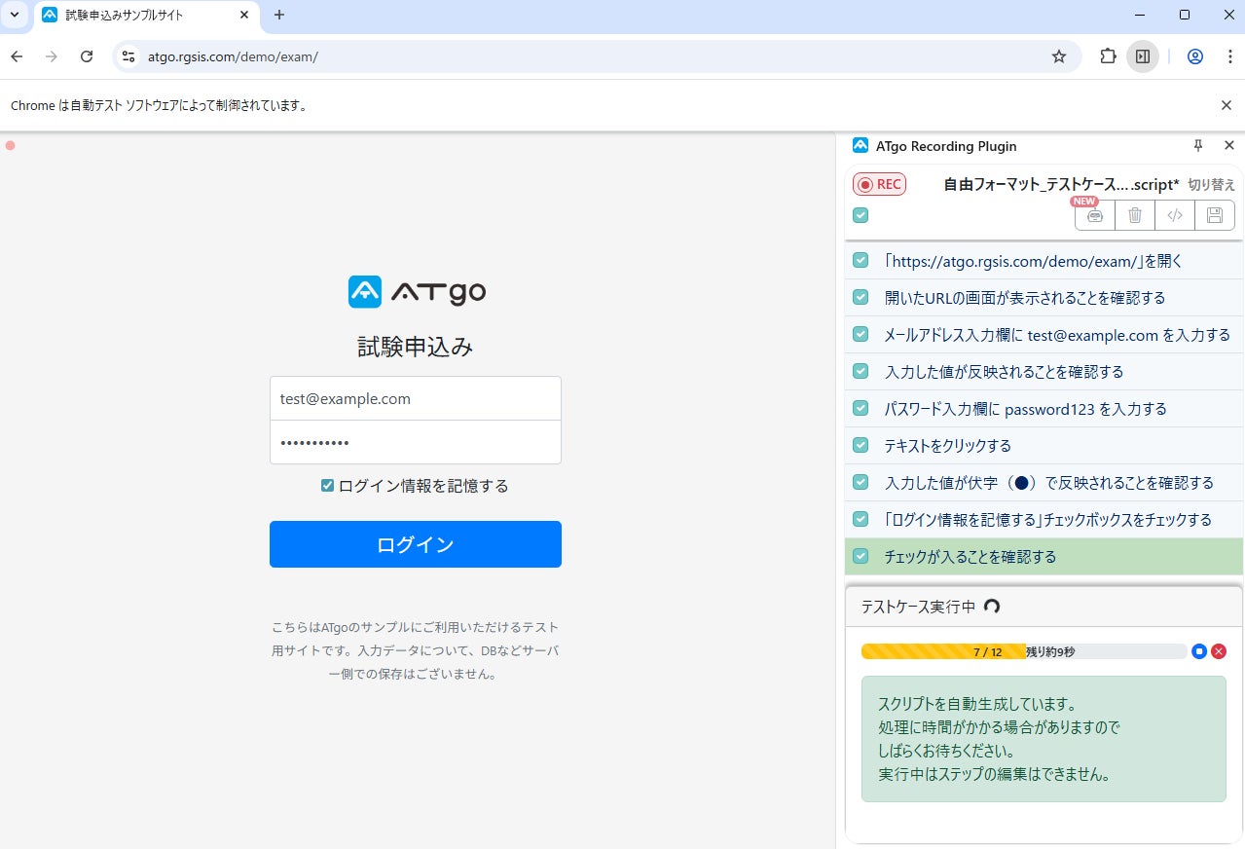
Task: Open the tab search dropdown arrow
Action: [x=15, y=15]
